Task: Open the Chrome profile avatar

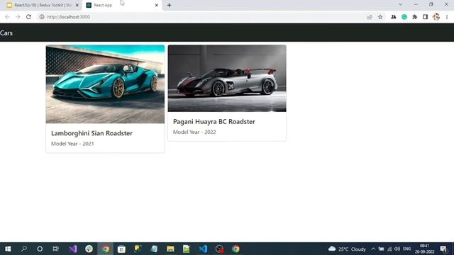Action: [x=436, y=17]
